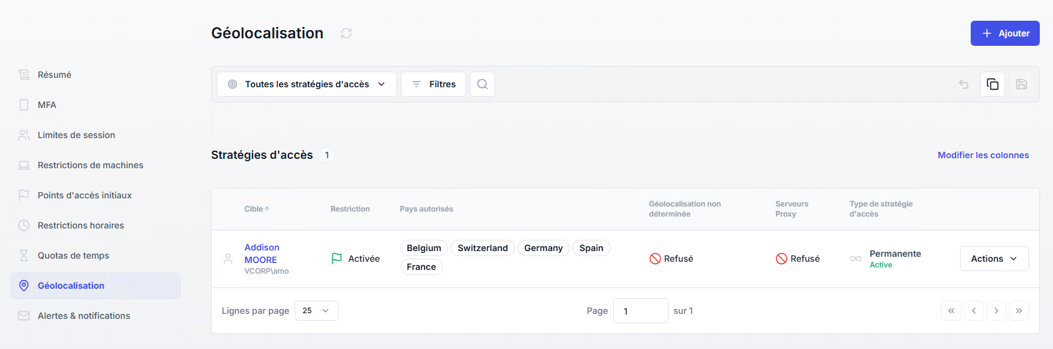
Task: Click the save disk icon
Action: 1022,84
